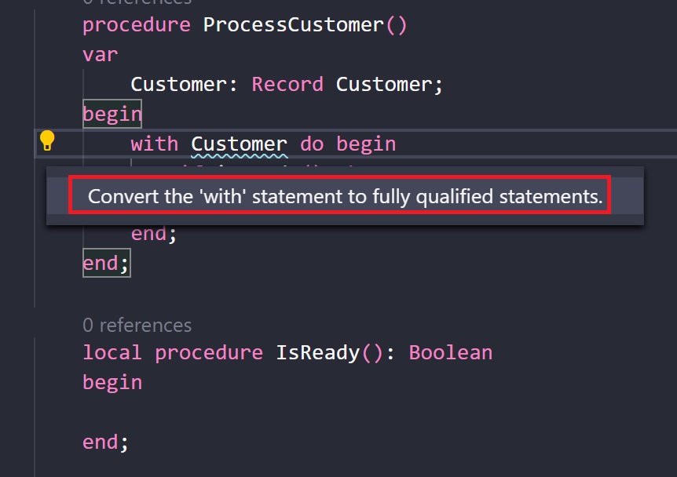Click the begin keyword after do
This screenshot has height=477, width=677.
pos(366,144)
